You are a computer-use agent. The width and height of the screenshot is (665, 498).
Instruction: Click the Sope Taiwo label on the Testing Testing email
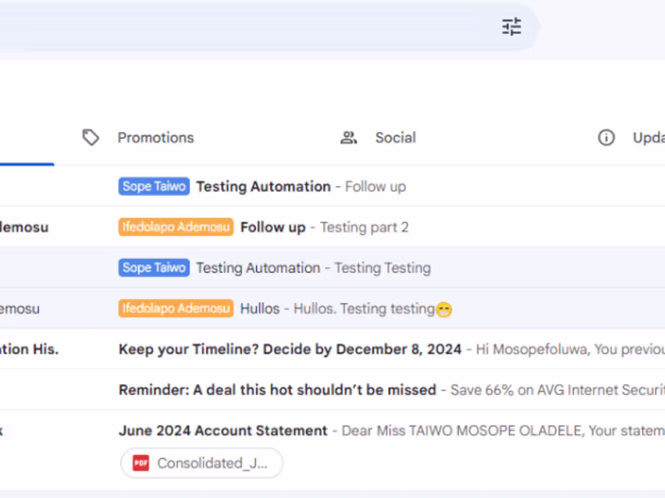click(x=154, y=268)
